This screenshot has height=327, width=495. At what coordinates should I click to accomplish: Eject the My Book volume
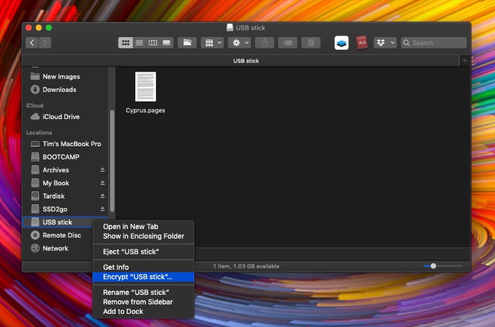[x=103, y=183]
